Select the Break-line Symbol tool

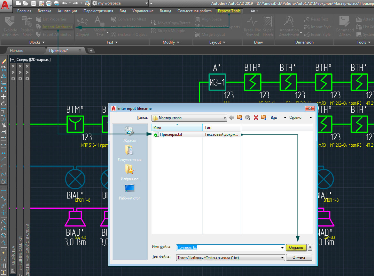point(252,26)
